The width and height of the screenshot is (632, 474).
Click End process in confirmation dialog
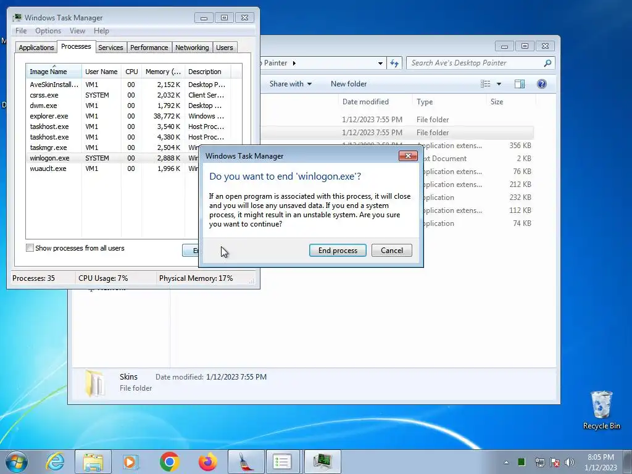tap(338, 251)
